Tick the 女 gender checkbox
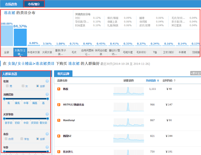This screenshot has width=201, height=155. (x=23, y=86)
